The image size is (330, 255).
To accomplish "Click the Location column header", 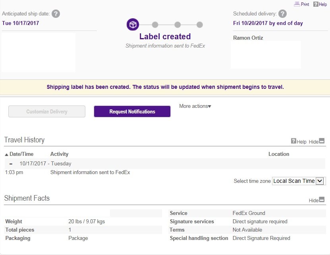I will coord(279,154).
